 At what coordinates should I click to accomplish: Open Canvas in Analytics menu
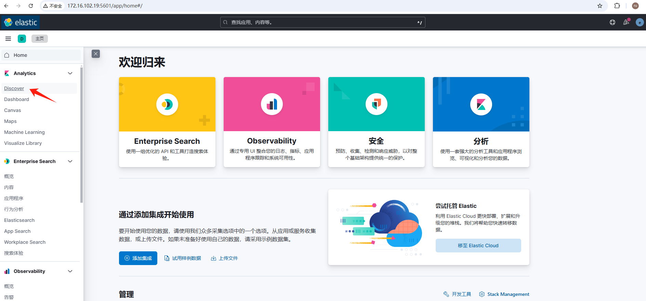tap(13, 110)
